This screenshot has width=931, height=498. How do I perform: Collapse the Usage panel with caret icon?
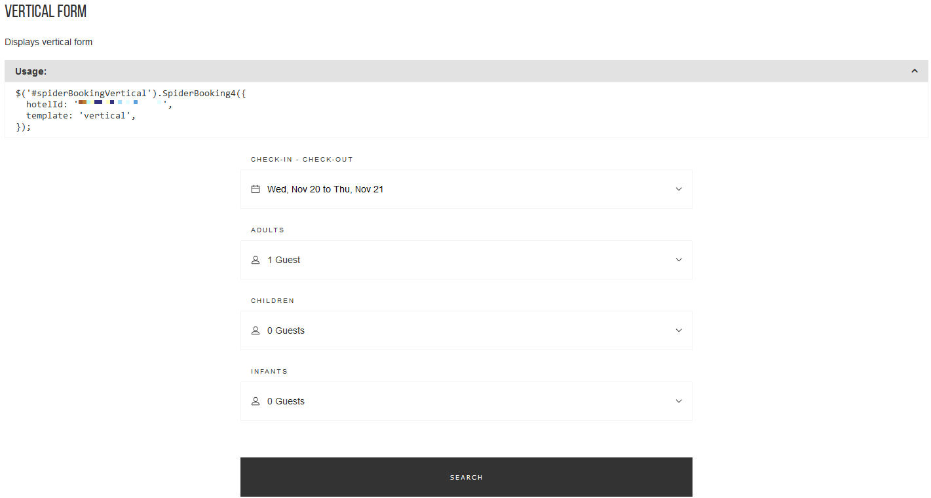point(915,71)
